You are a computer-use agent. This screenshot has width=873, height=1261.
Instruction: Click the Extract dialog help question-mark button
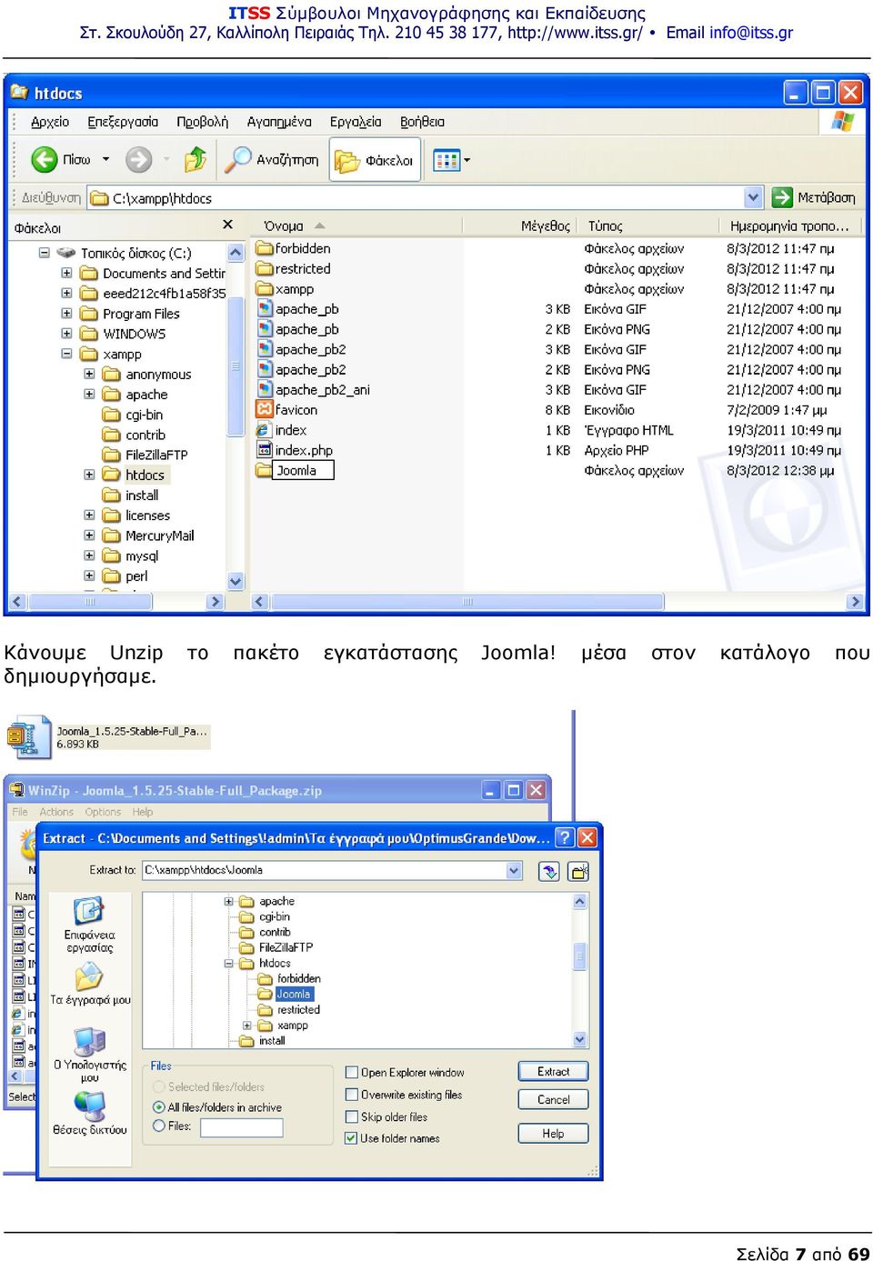click(x=565, y=837)
